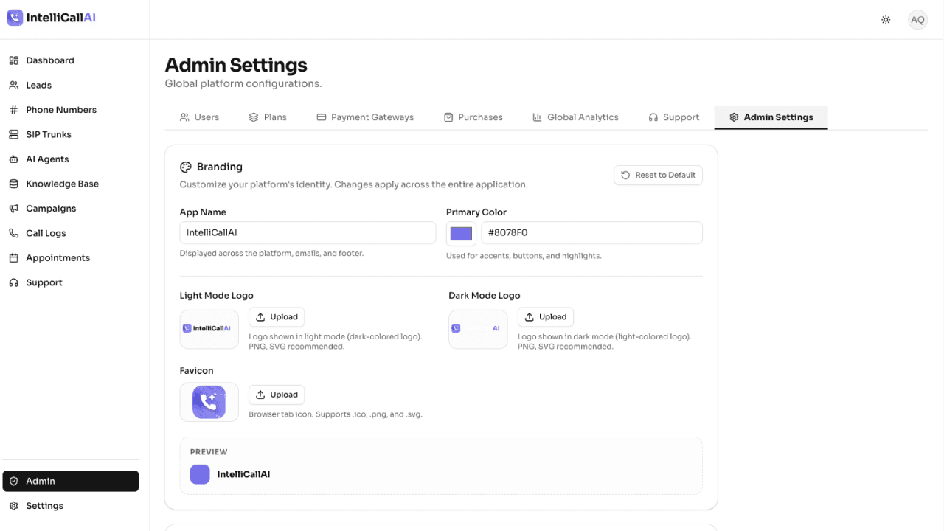Click the purple preview color square
Screen dimensions: 944x531
click(200, 474)
